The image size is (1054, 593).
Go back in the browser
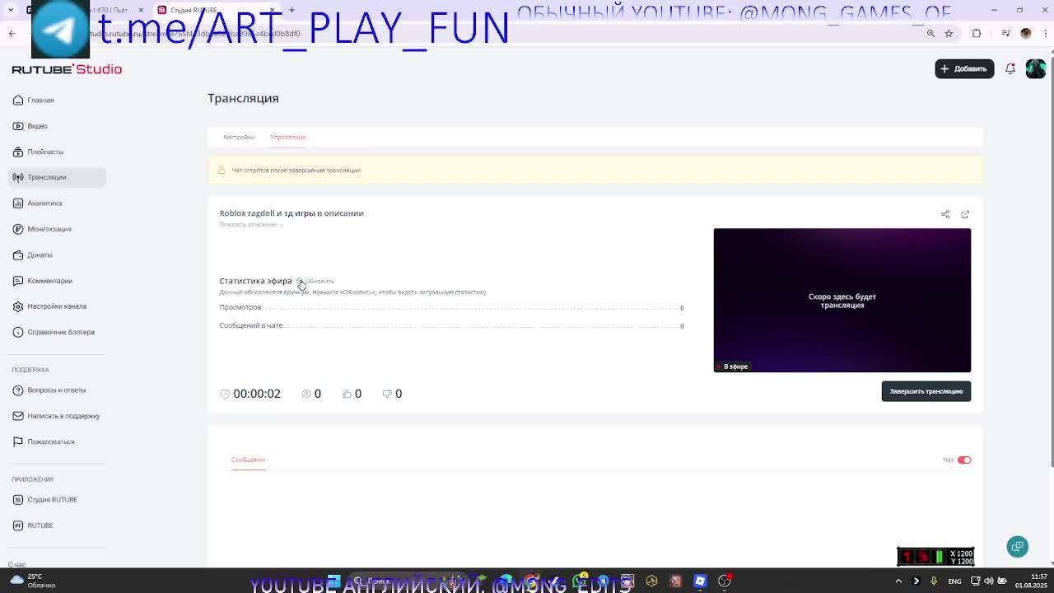coord(12,34)
